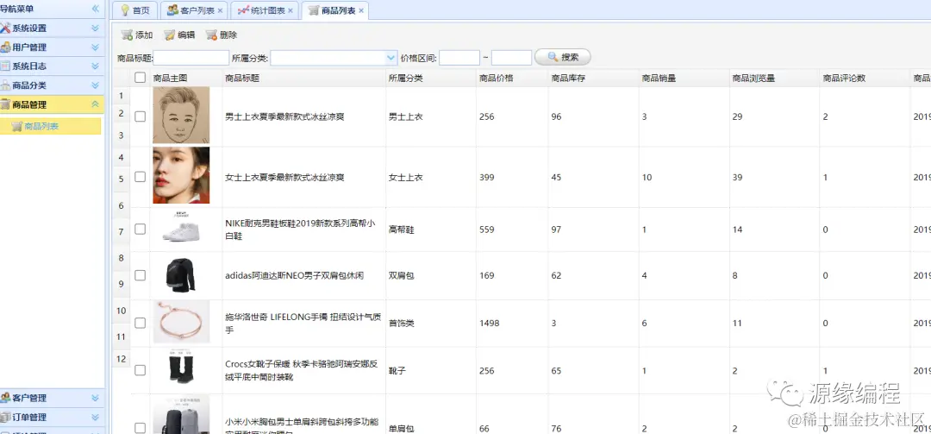Click the 订单管理 icon in sidebar
Screen dimensions: 931x434
5,417
